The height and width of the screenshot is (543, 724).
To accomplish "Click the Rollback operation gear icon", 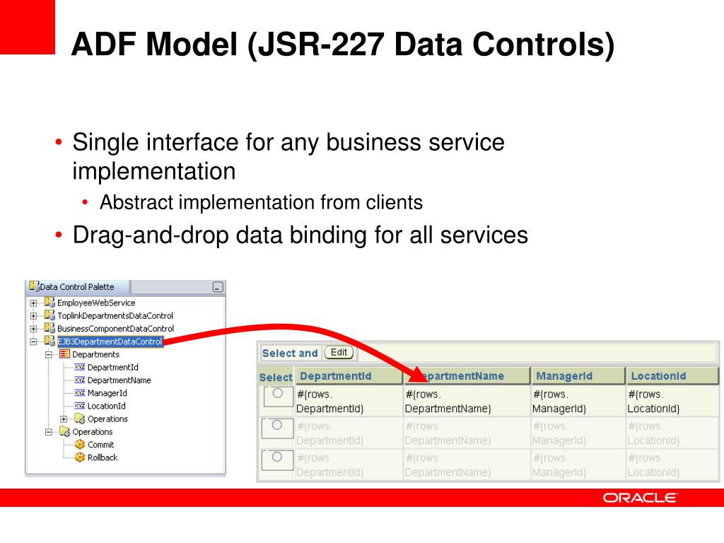I will [80, 457].
